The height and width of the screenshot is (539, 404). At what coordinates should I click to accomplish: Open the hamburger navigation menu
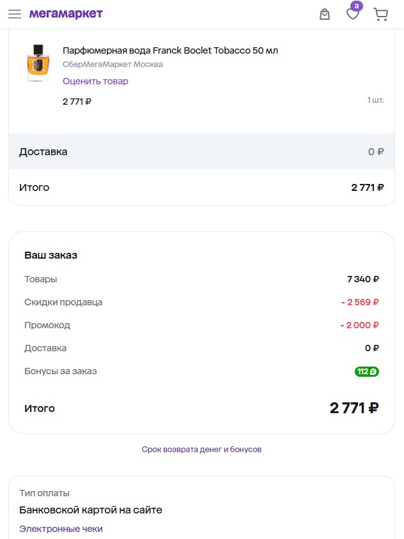point(15,14)
